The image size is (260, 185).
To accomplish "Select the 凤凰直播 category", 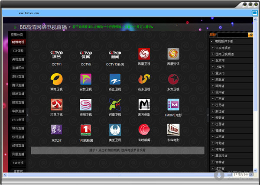I will tap(18, 154).
